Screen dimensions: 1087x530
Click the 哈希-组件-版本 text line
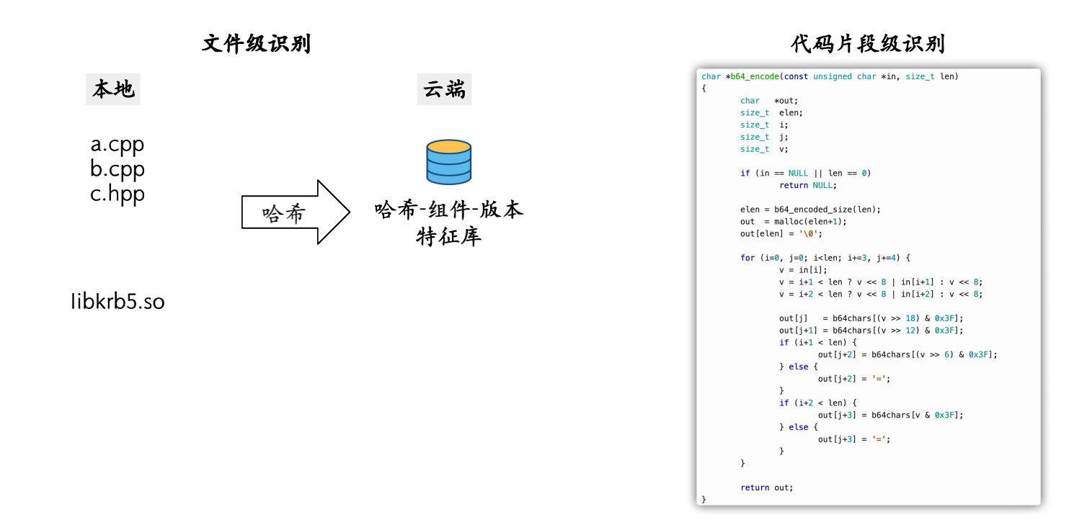coord(448,210)
